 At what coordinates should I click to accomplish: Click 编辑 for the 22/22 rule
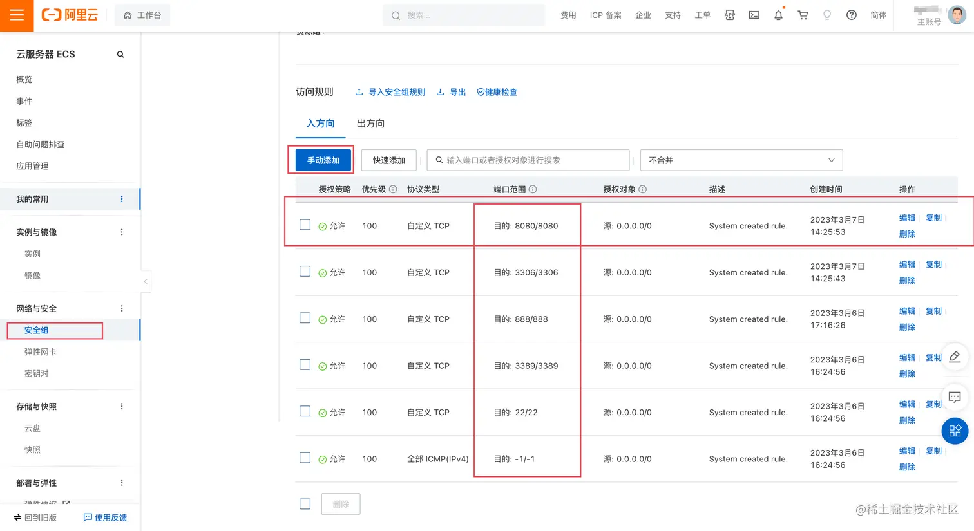coord(907,404)
